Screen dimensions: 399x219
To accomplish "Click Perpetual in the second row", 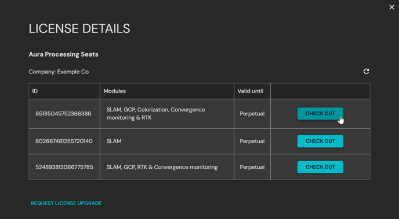I will [x=252, y=141].
